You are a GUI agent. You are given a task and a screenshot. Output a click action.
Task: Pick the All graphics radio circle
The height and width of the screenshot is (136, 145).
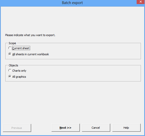tap(10, 76)
